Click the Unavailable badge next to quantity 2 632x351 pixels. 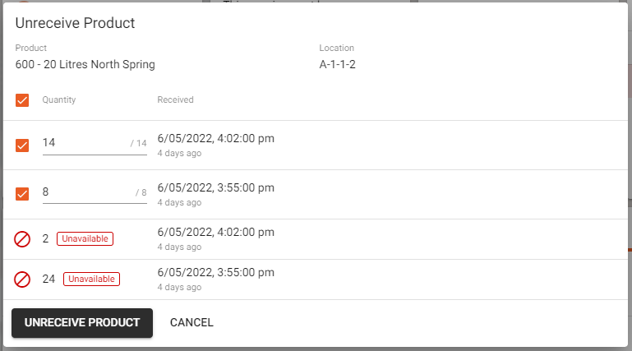pos(85,239)
